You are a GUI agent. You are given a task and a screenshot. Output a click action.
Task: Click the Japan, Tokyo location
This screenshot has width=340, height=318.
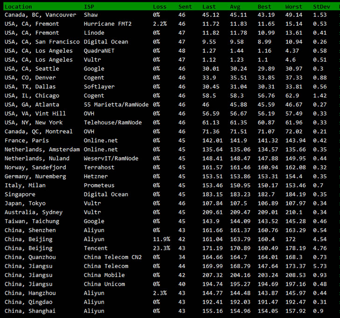point(25,203)
